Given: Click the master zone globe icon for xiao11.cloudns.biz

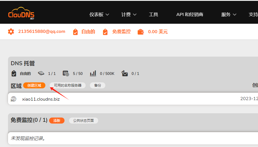Looking at the screenshot, I should pos(13,99).
